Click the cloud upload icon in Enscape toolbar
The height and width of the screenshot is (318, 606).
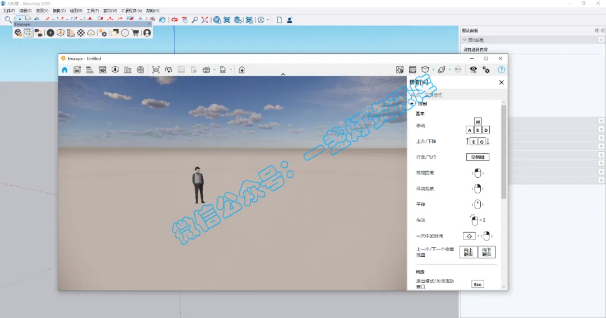click(x=91, y=33)
